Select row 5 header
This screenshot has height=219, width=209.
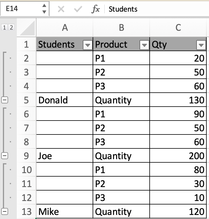(26, 100)
